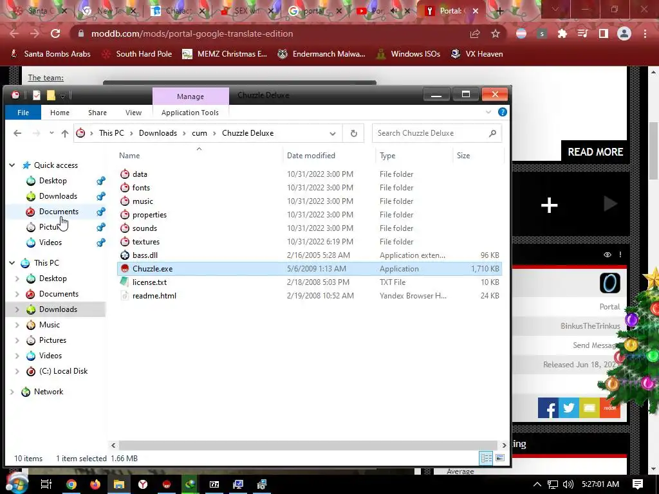Expand the Network tree node
The height and width of the screenshot is (494, 659).
coord(12,392)
